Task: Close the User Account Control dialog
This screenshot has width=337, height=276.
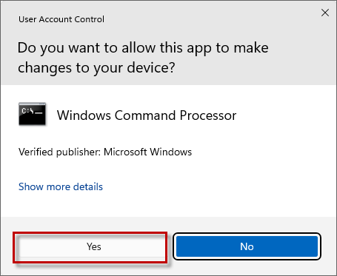Action: point(325,13)
